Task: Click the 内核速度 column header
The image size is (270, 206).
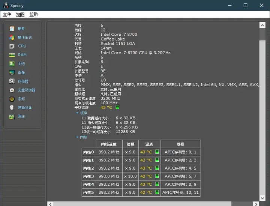Action: pyautogui.click(x=109, y=144)
